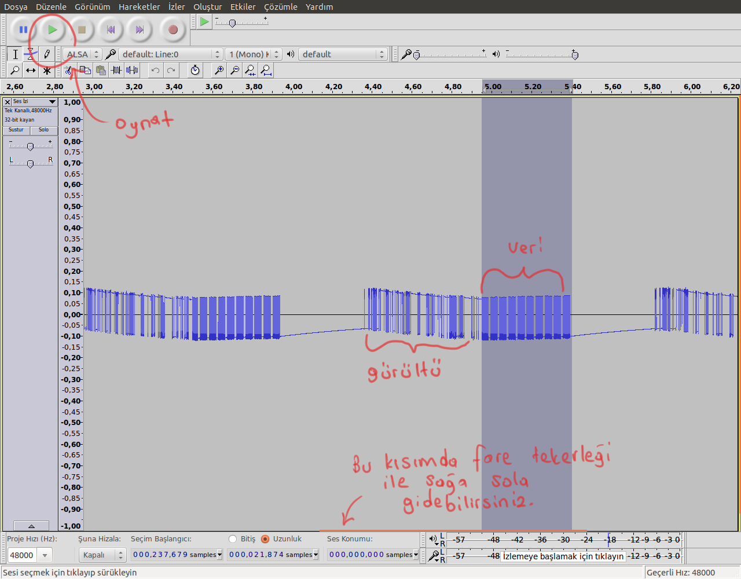The width and height of the screenshot is (741, 579).
Task: Click 'İzlemeye başlamak için tıklayın' recording meter
Action: 563,556
